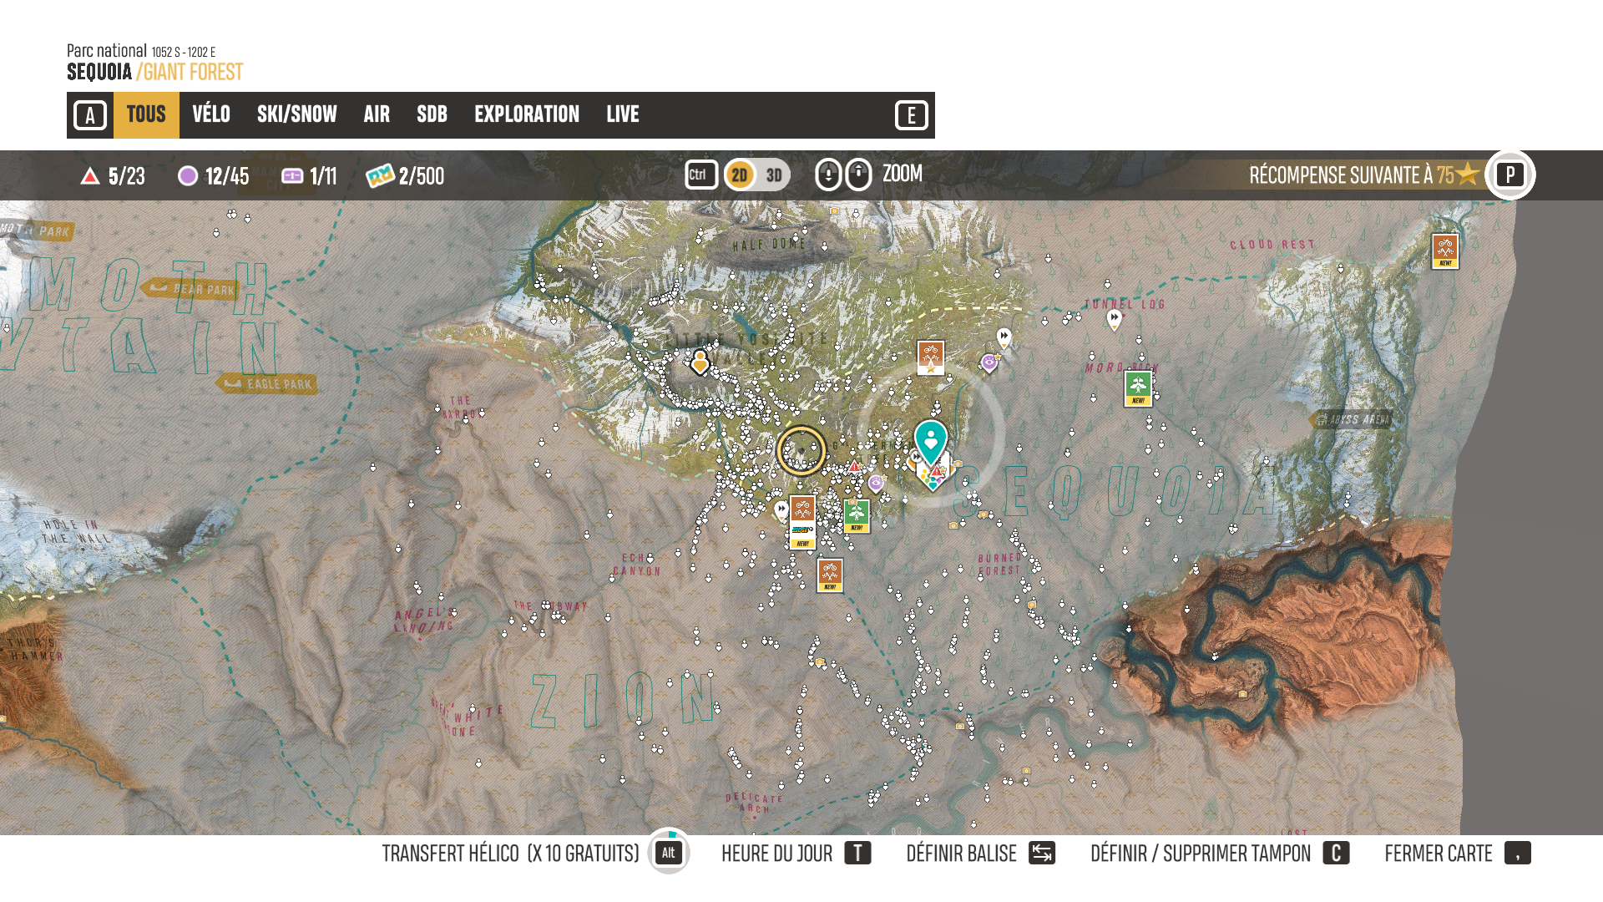Open bike challenge card with gold star

pos(931,358)
